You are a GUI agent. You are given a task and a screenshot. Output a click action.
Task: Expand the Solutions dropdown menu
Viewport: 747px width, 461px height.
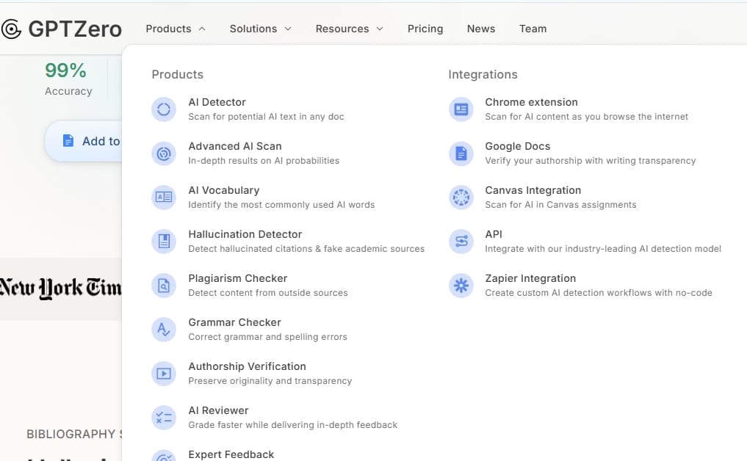(260, 29)
